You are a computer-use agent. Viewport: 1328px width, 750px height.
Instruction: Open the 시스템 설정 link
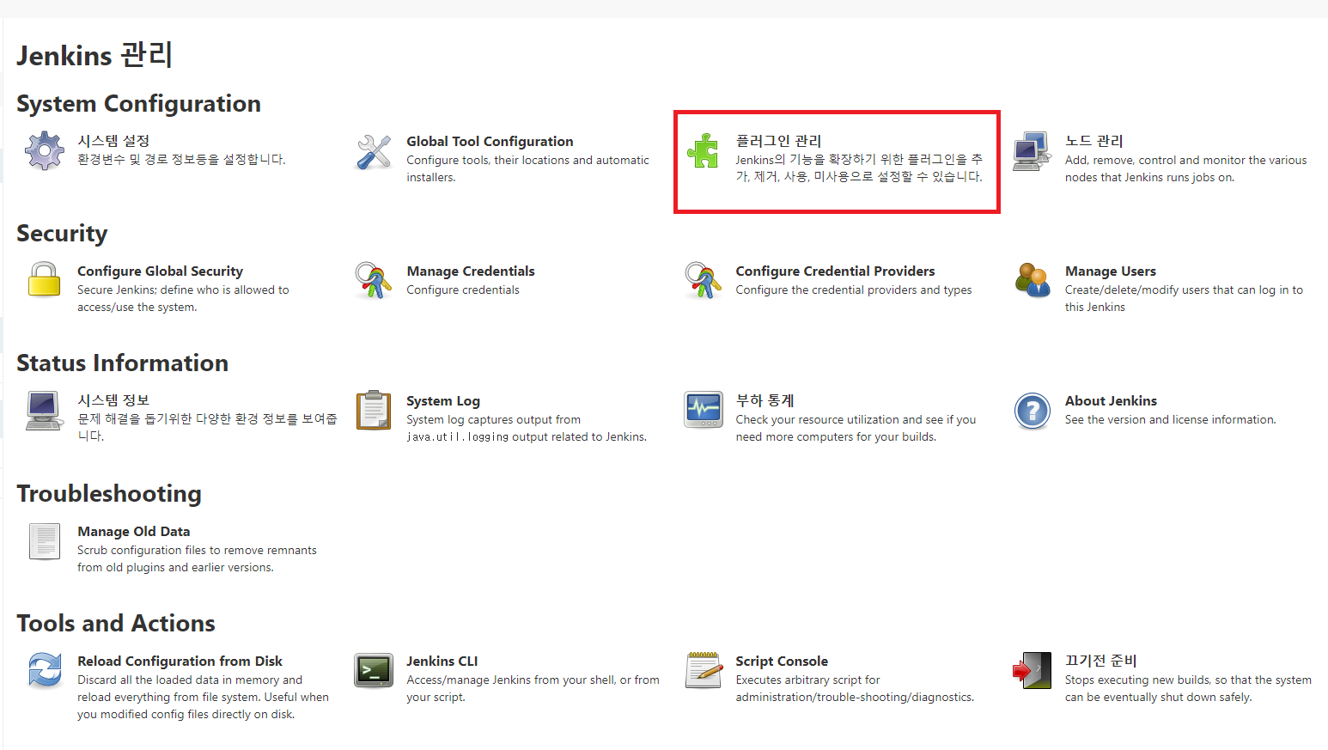tap(113, 141)
